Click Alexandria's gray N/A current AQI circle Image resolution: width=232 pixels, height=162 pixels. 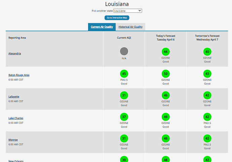point(124,51)
